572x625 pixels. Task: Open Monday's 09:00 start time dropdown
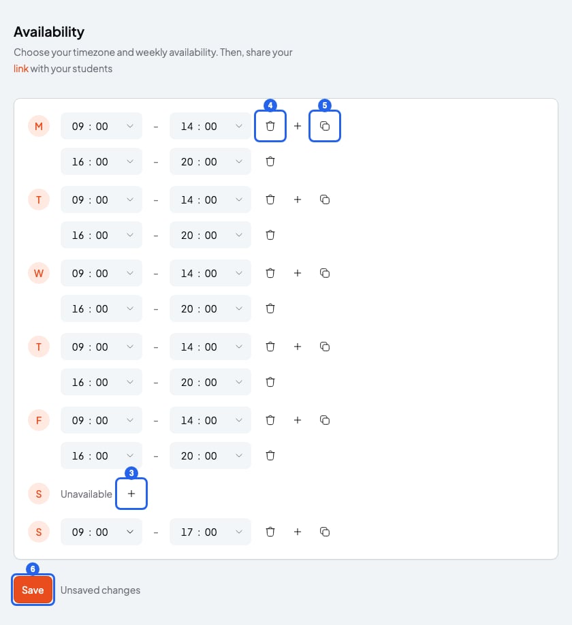(x=101, y=126)
